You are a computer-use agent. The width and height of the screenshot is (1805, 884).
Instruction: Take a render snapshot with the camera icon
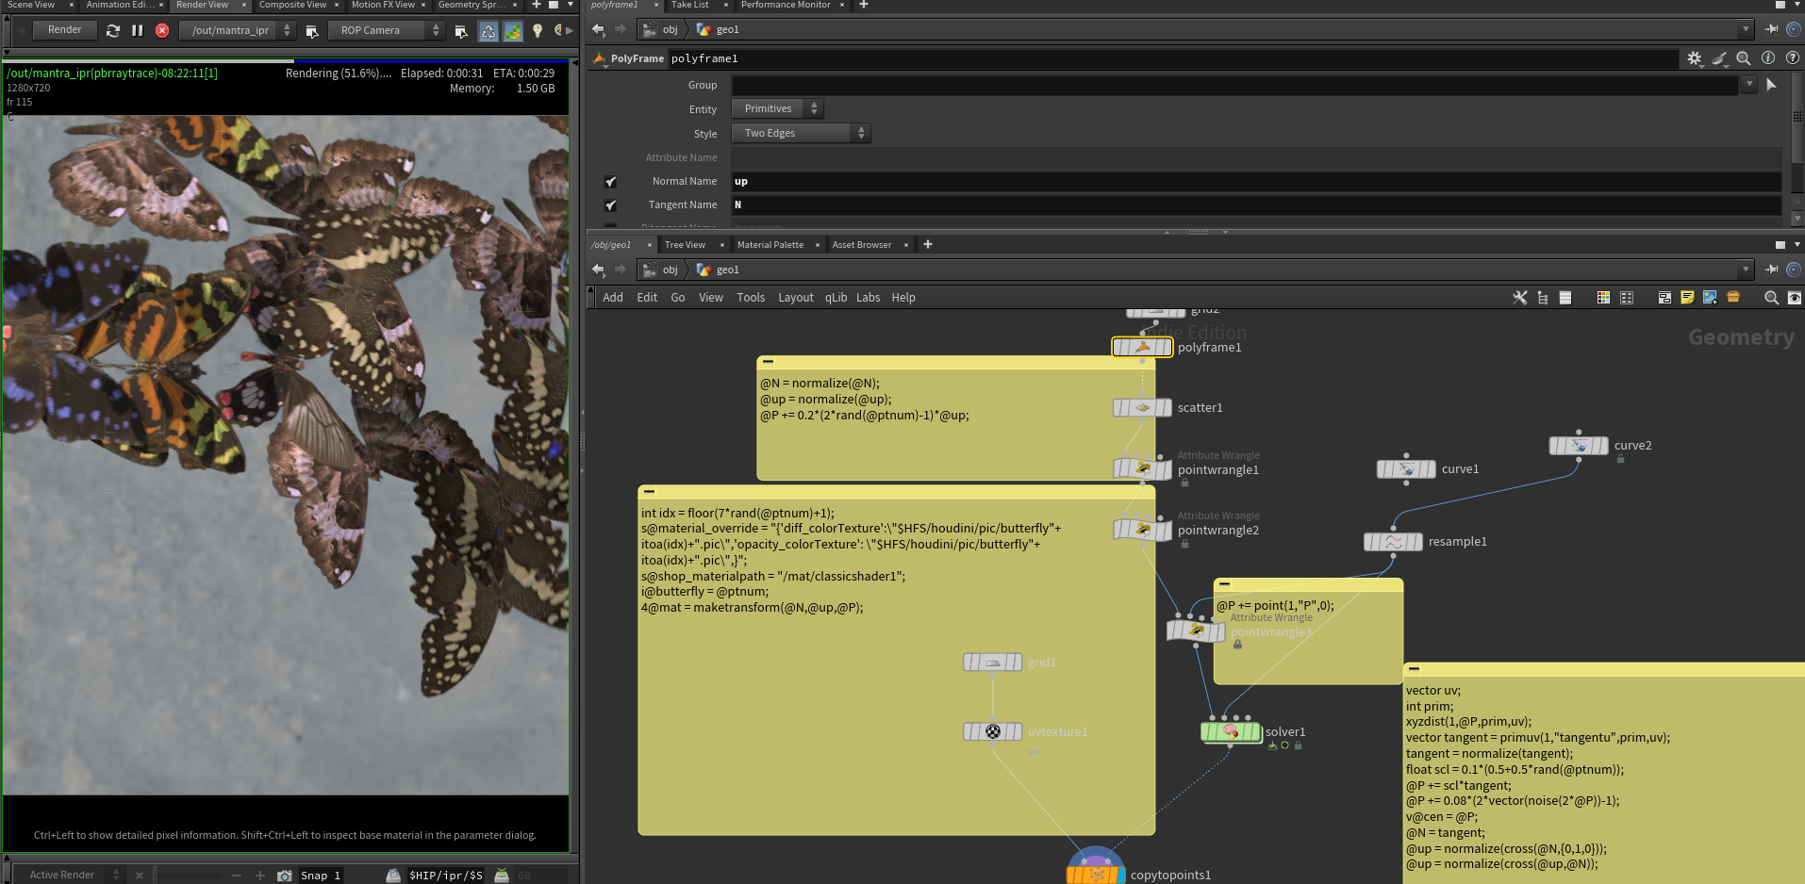284,876
